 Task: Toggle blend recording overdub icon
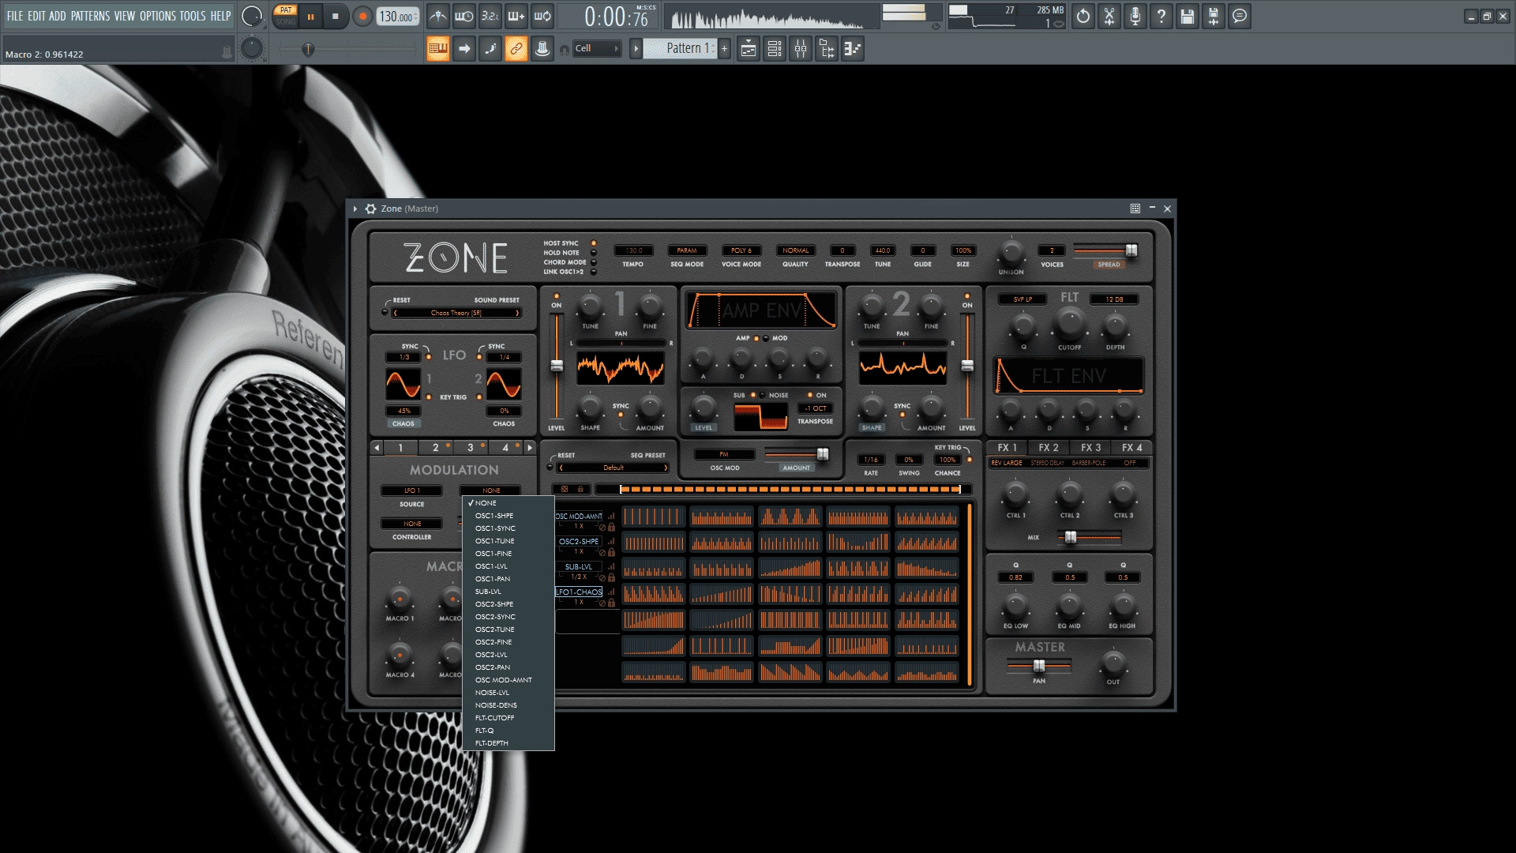tap(516, 16)
